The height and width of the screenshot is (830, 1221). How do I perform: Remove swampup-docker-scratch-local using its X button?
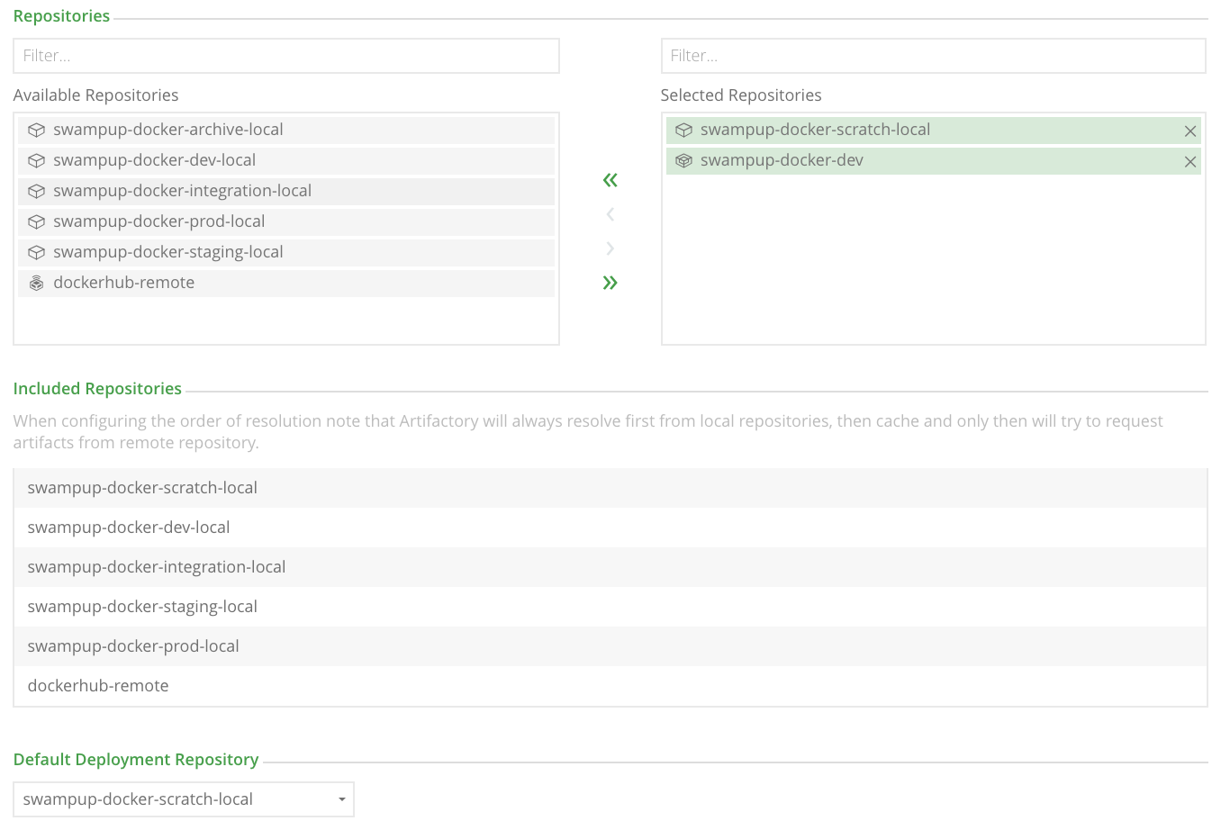tap(1190, 130)
